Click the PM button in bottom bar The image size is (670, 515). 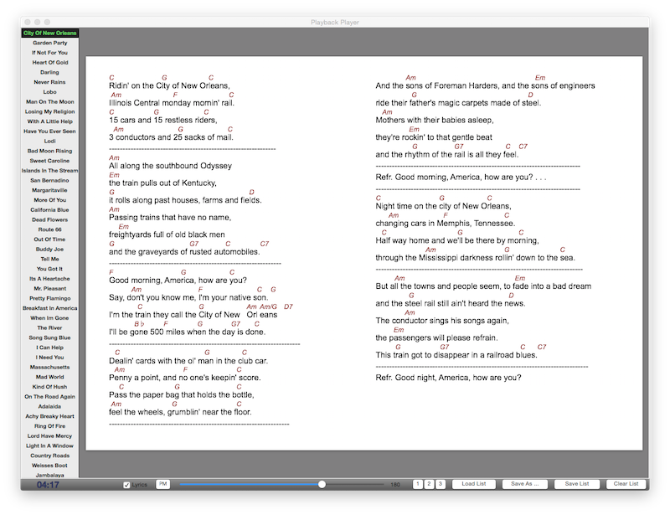(x=162, y=484)
